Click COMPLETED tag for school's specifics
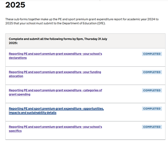 [152, 127]
